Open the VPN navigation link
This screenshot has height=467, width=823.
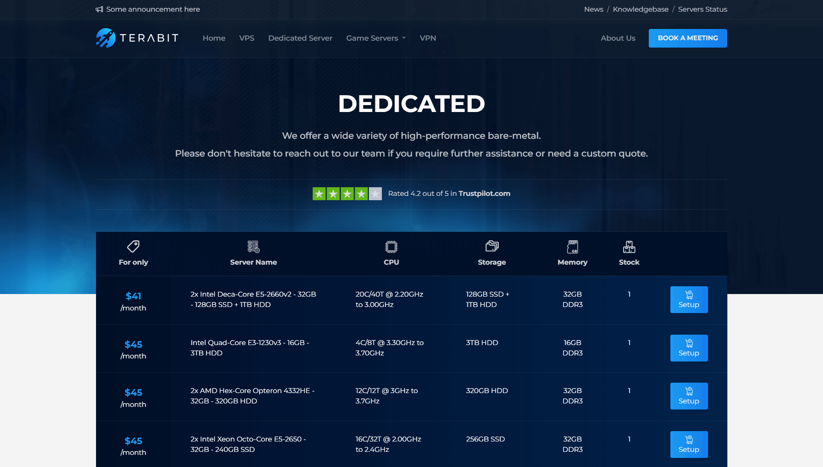point(428,38)
